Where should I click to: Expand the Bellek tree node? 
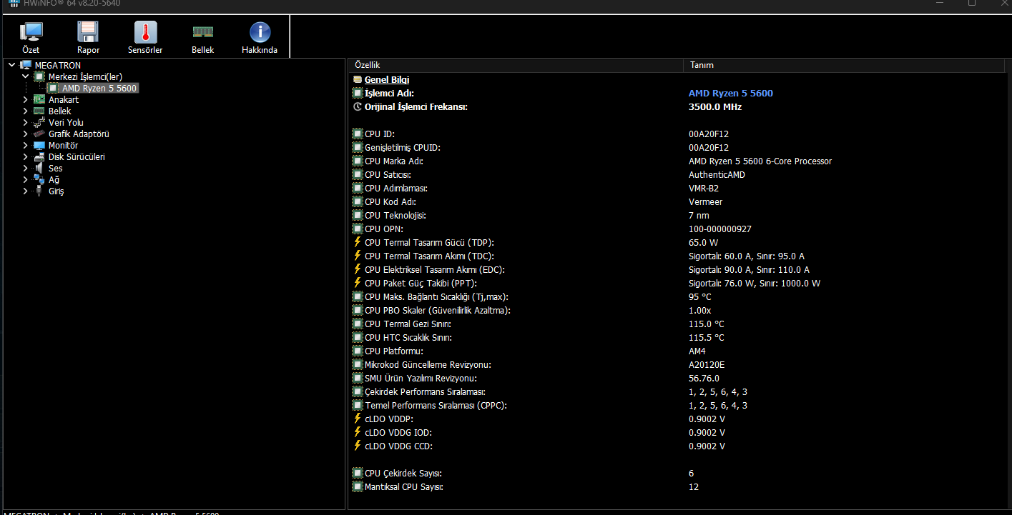pyautogui.click(x=25, y=111)
